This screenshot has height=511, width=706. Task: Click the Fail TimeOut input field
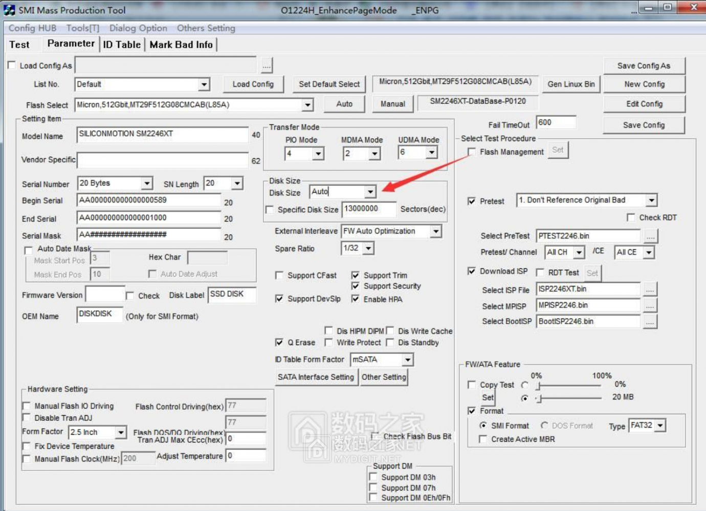tap(556, 123)
